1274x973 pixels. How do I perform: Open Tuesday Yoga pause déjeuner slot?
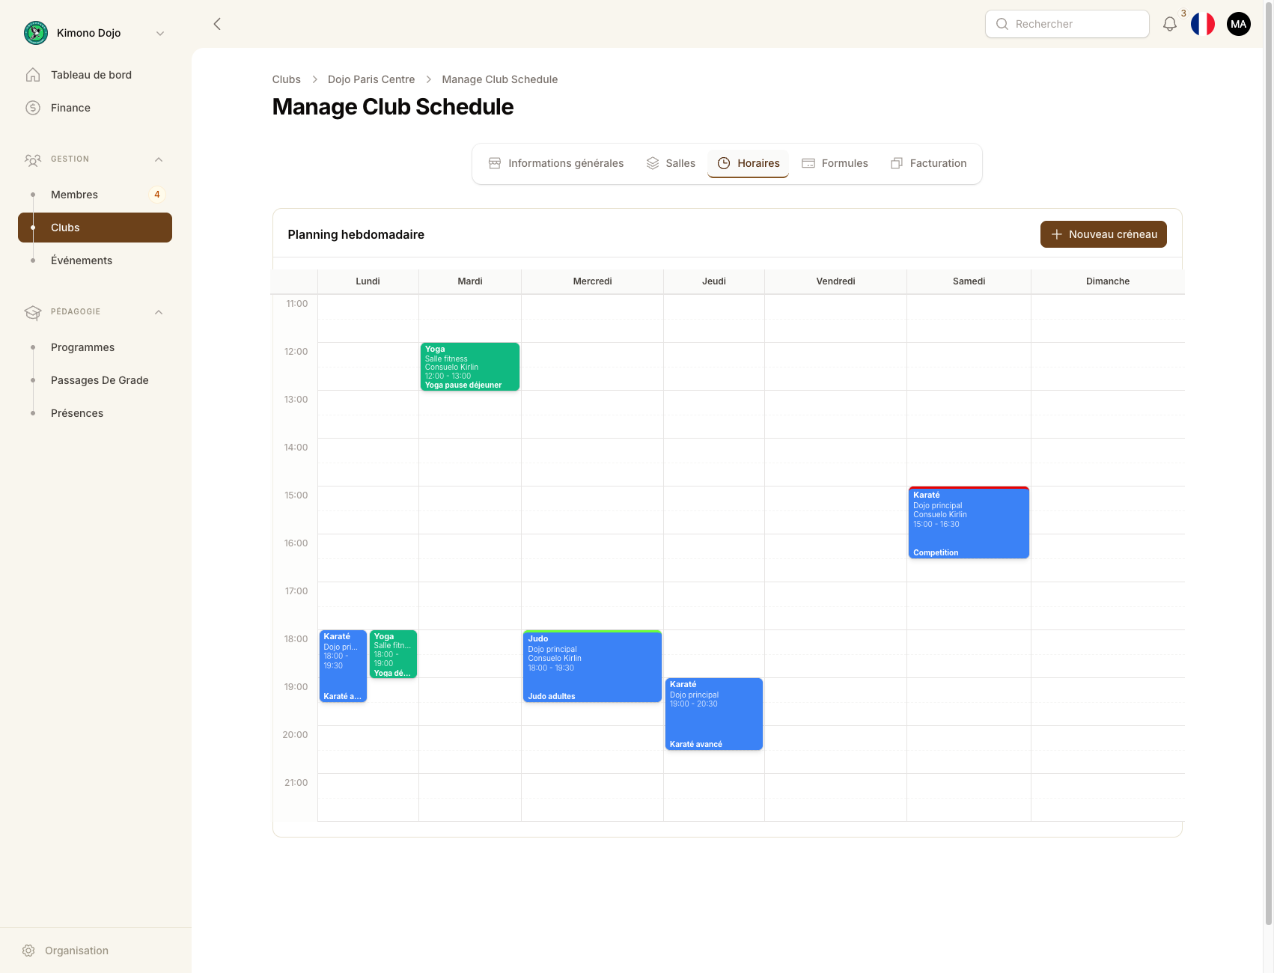pyautogui.click(x=470, y=367)
